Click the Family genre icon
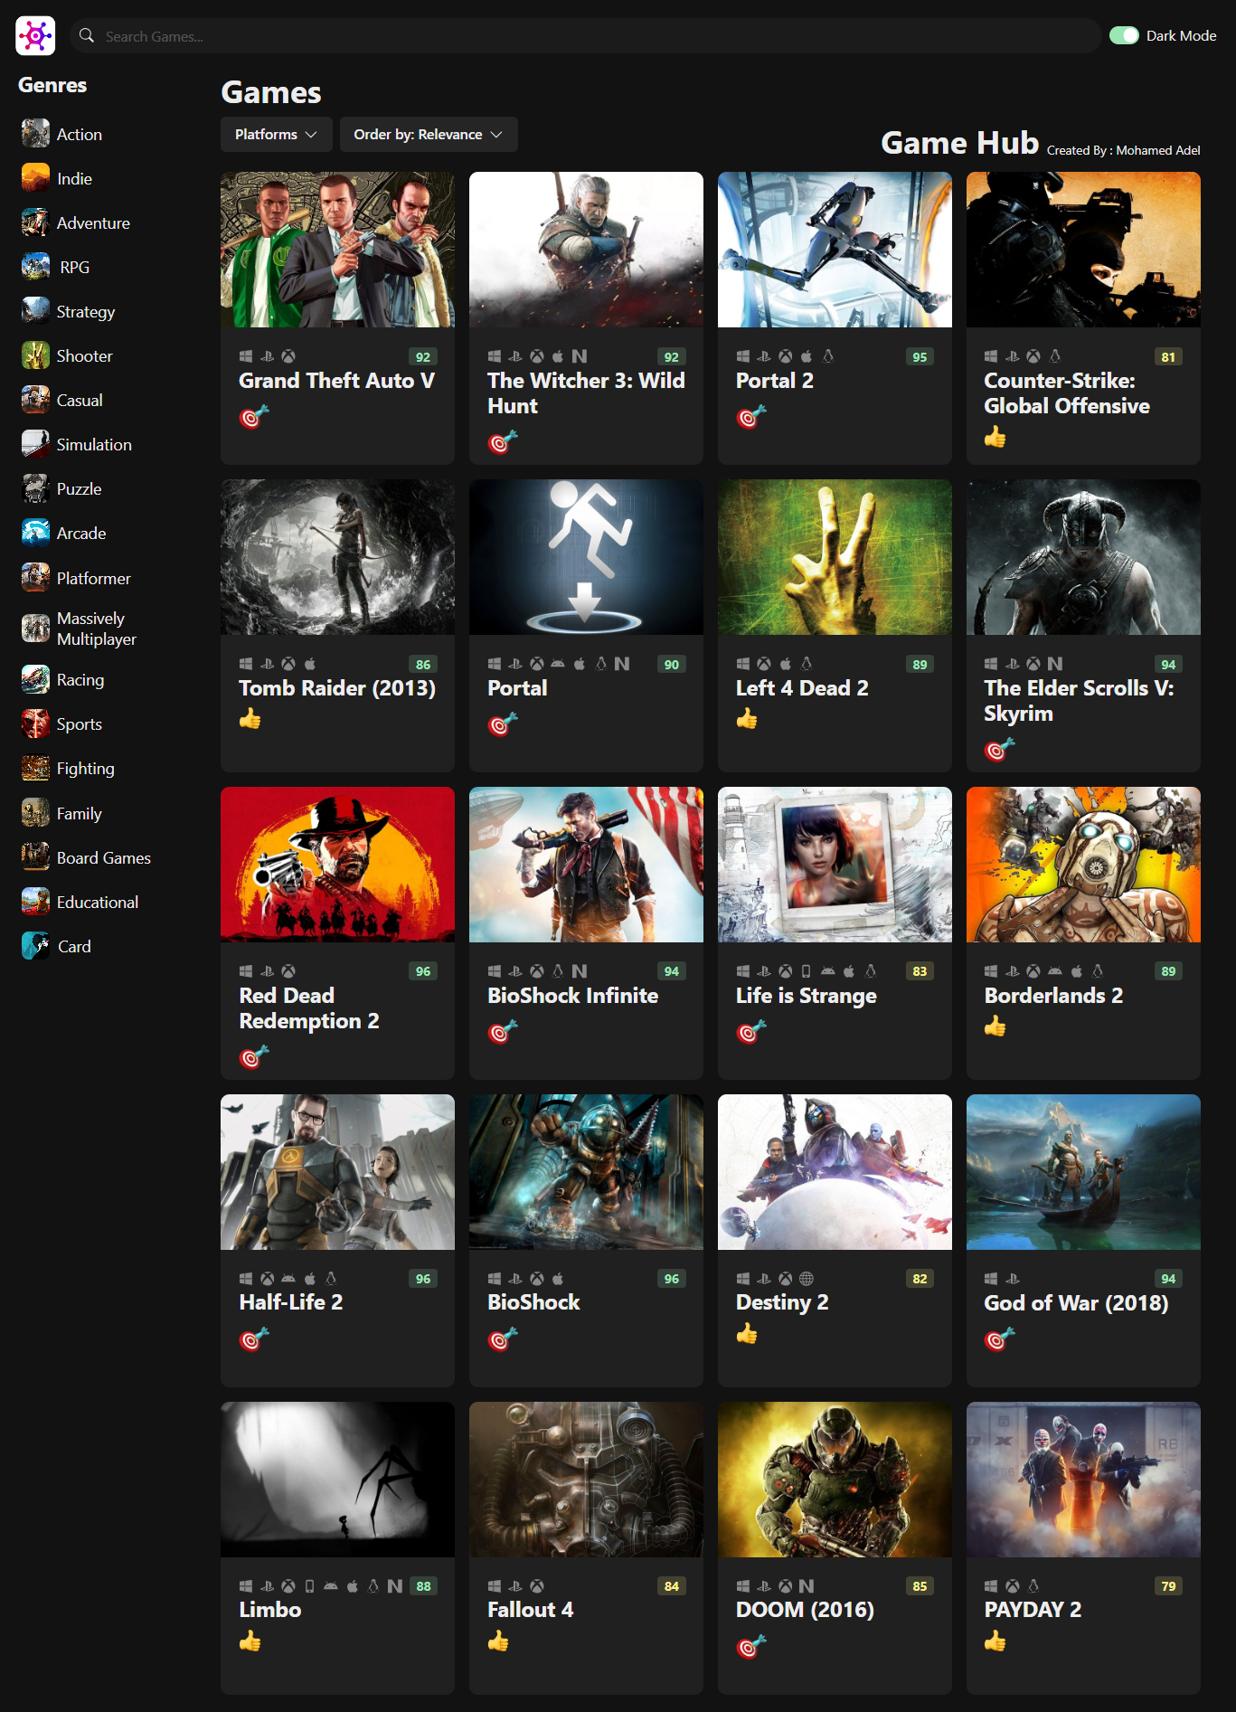Screen dimensions: 1236x1712 [x=35, y=813]
